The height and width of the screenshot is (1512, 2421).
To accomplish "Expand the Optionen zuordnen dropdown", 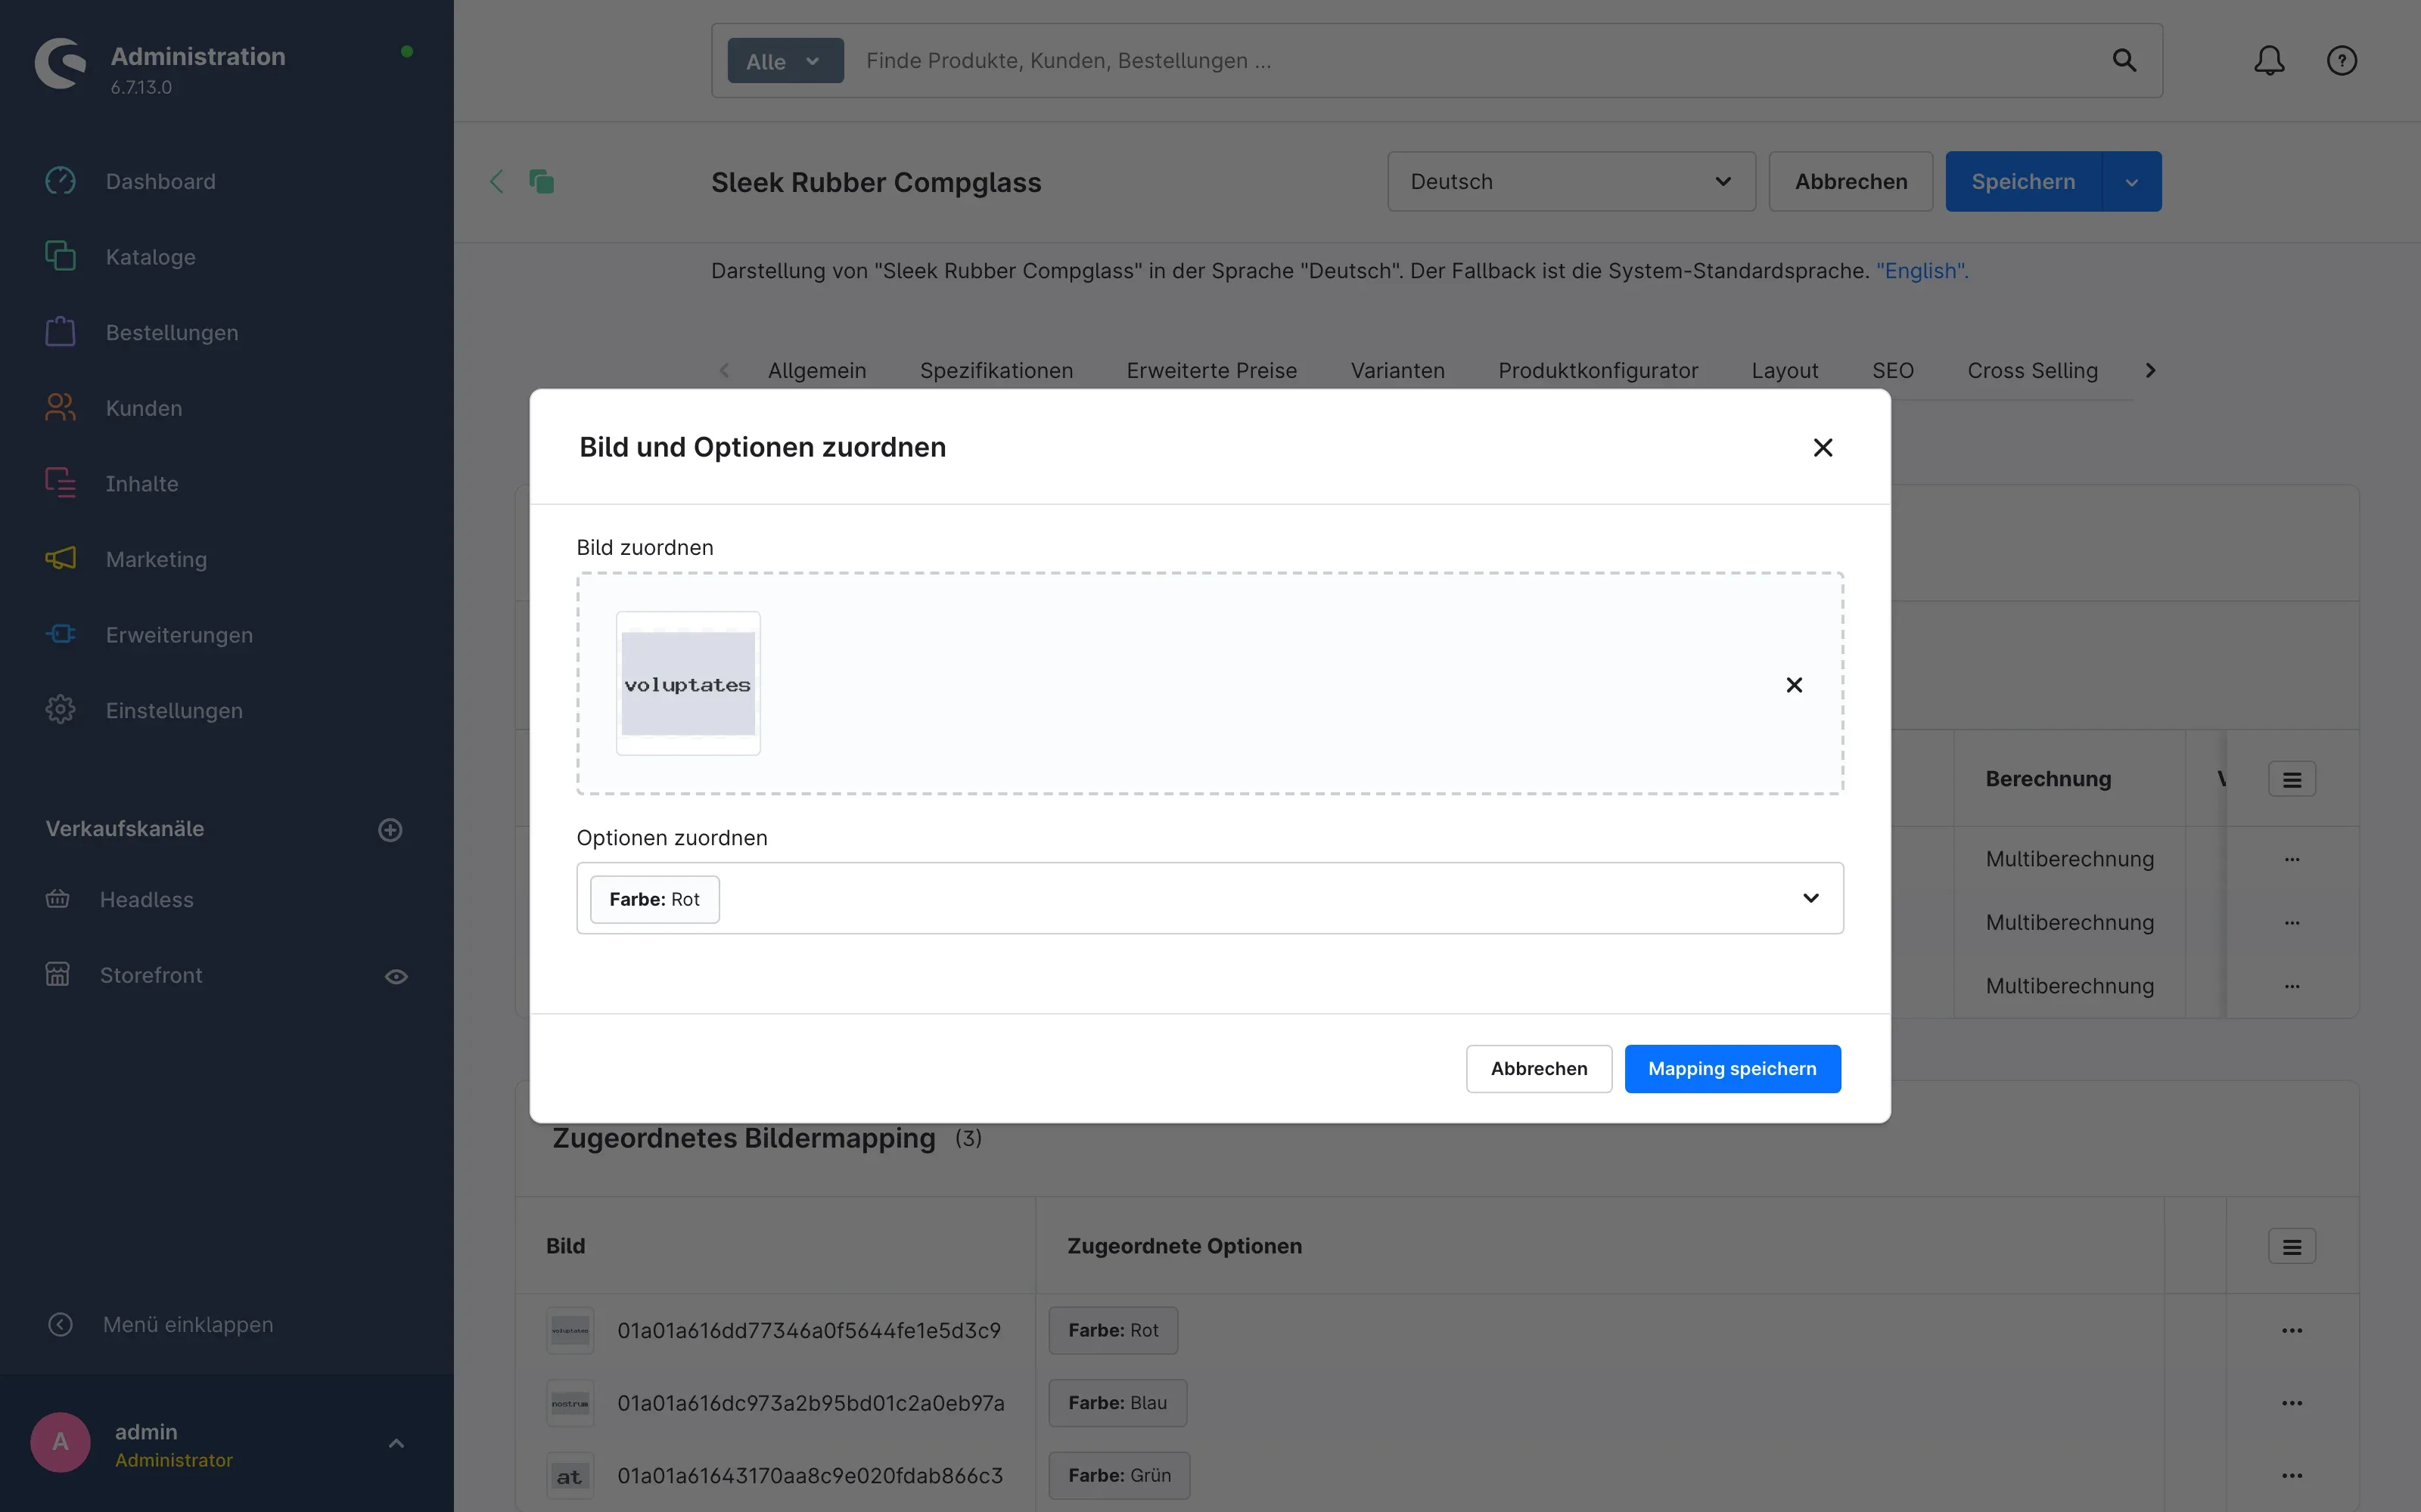I will click(1810, 898).
